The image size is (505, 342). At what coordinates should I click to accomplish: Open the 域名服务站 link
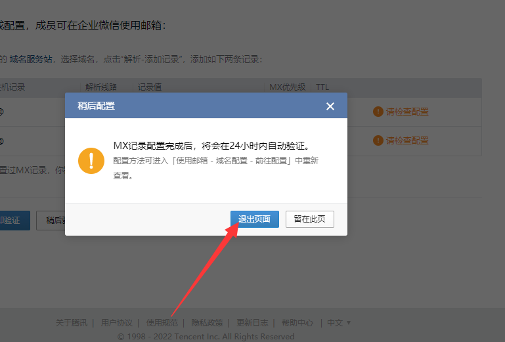pyautogui.click(x=31, y=59)
